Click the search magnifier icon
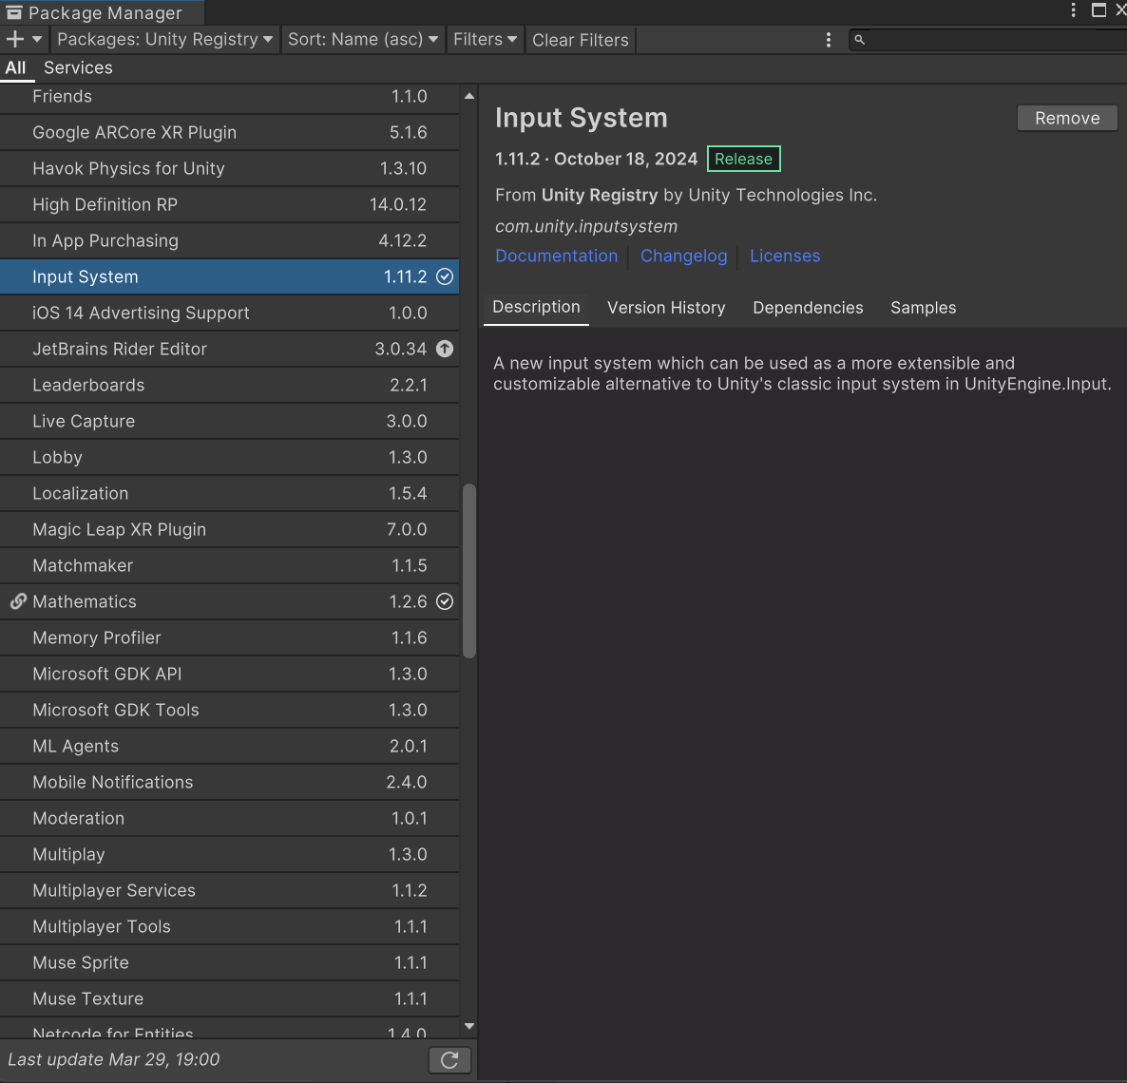This screenshot has height=1083, width=1127. point(860,40)
